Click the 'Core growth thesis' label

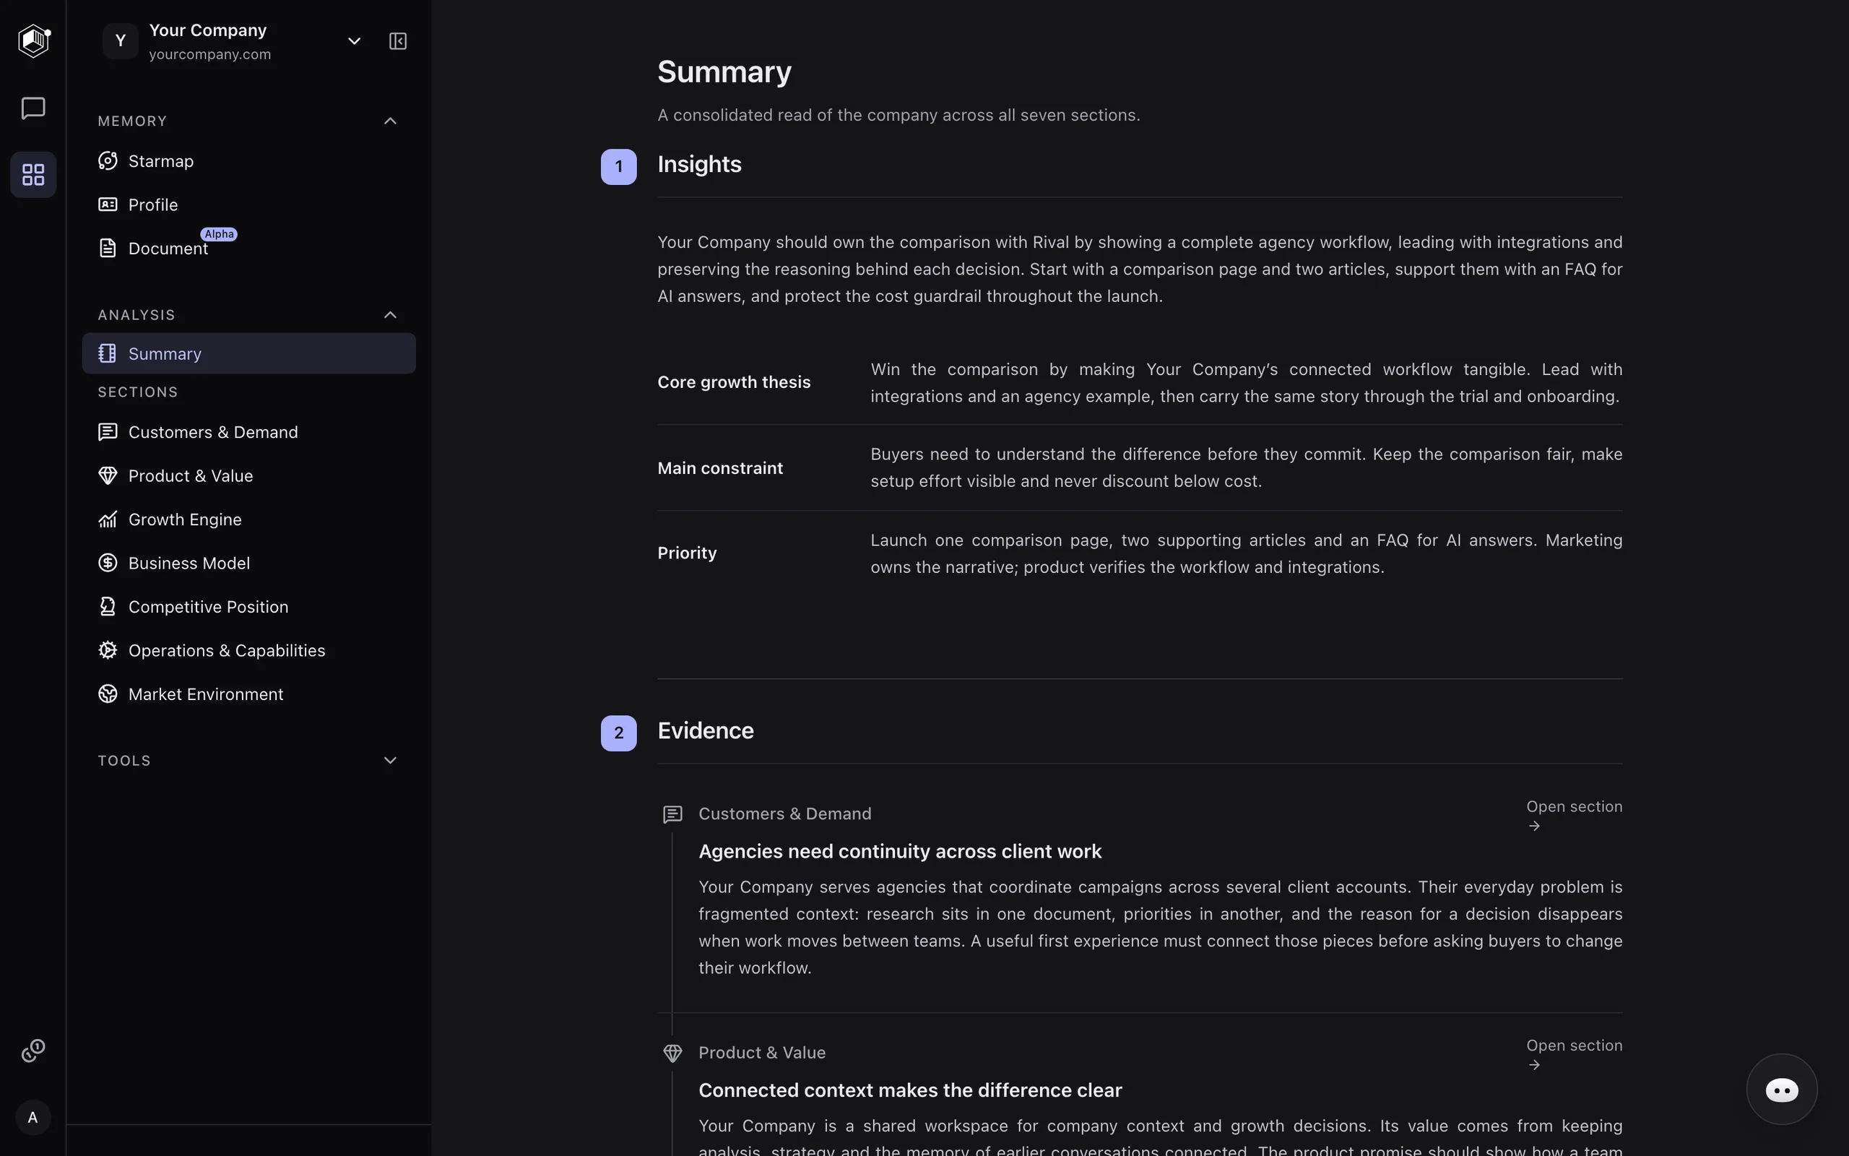734,381
